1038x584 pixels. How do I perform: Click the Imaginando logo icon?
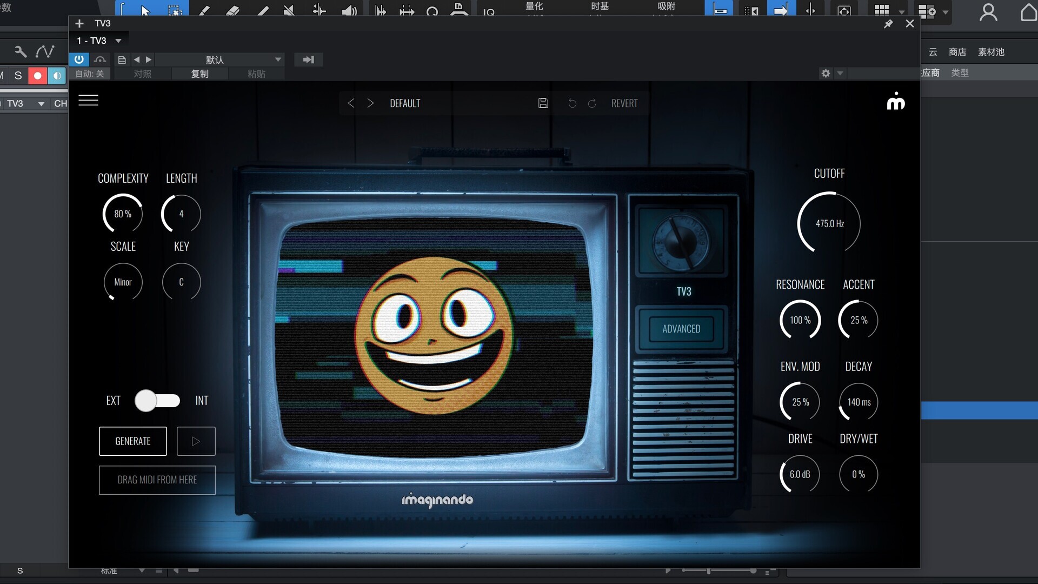[x=896, y=101]
